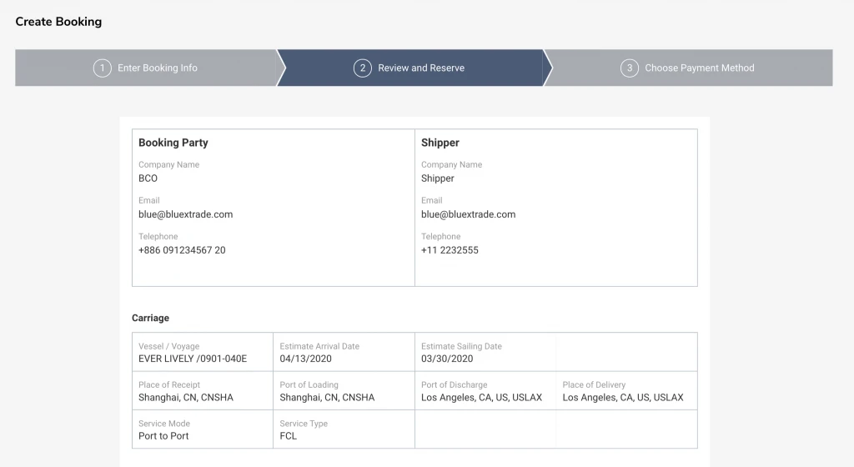This screenshot has height=467, width=854.
Task: Click the Estimate Arrival Date 04/13/2020
Action: pyautogui.click(x=305, y=359)
